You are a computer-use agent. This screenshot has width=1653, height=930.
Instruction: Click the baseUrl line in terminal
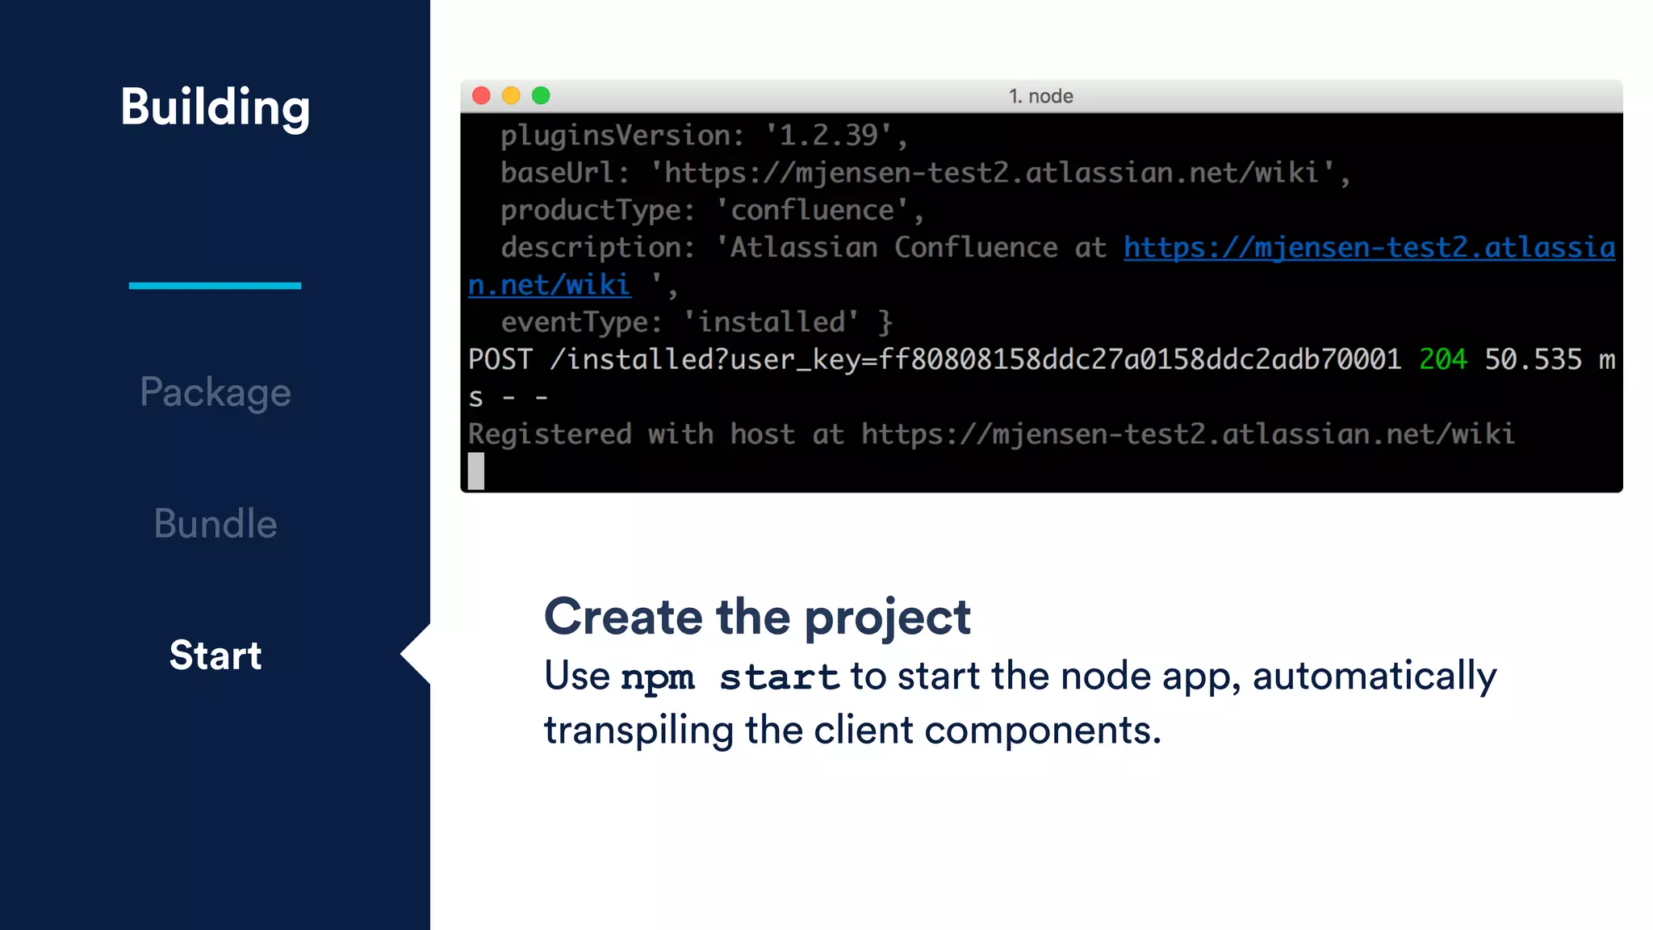tap(925, 173)
